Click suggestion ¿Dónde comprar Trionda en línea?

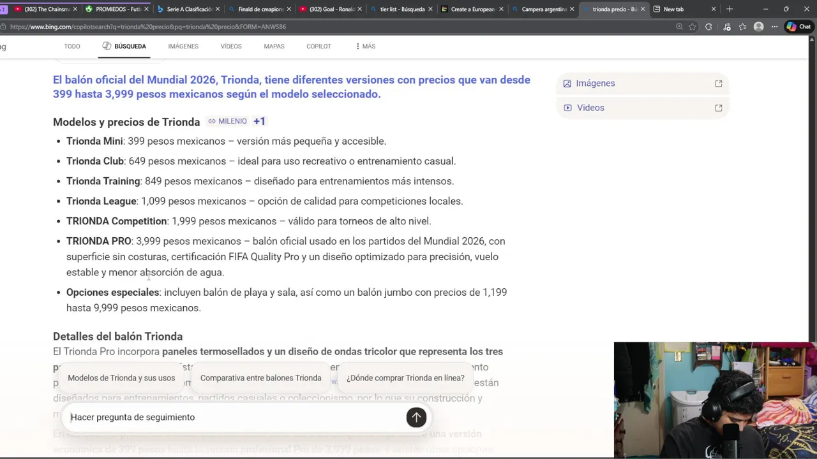pyautogui.click(x=405, y=378)
